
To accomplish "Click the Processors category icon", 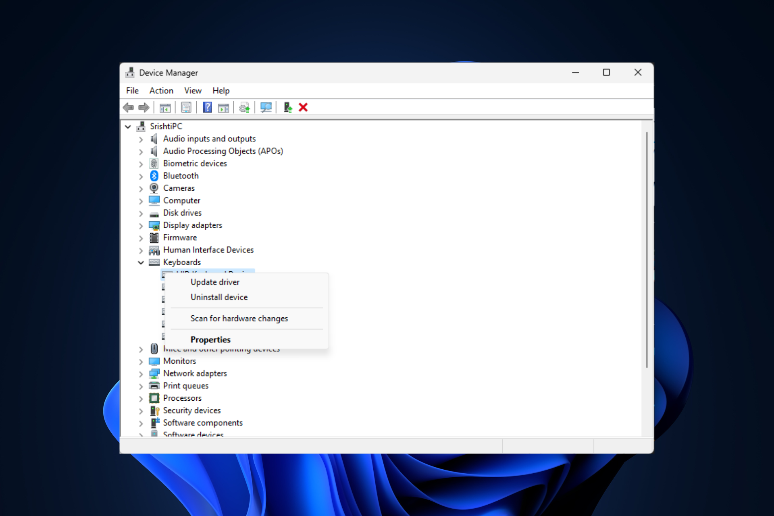I will click(154, 398).
